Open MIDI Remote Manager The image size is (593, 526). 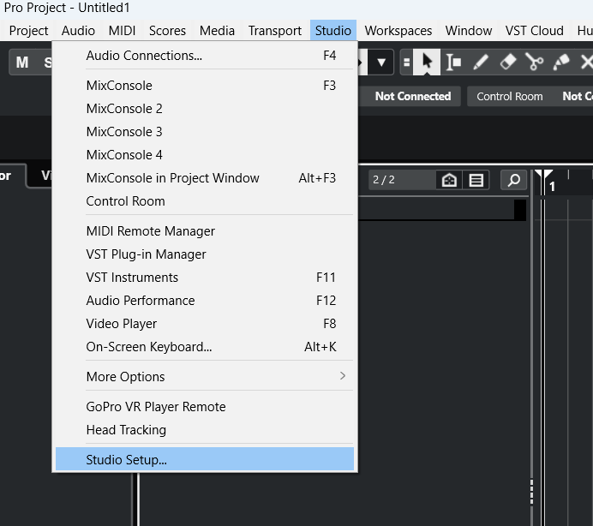(x=205, y=231)
